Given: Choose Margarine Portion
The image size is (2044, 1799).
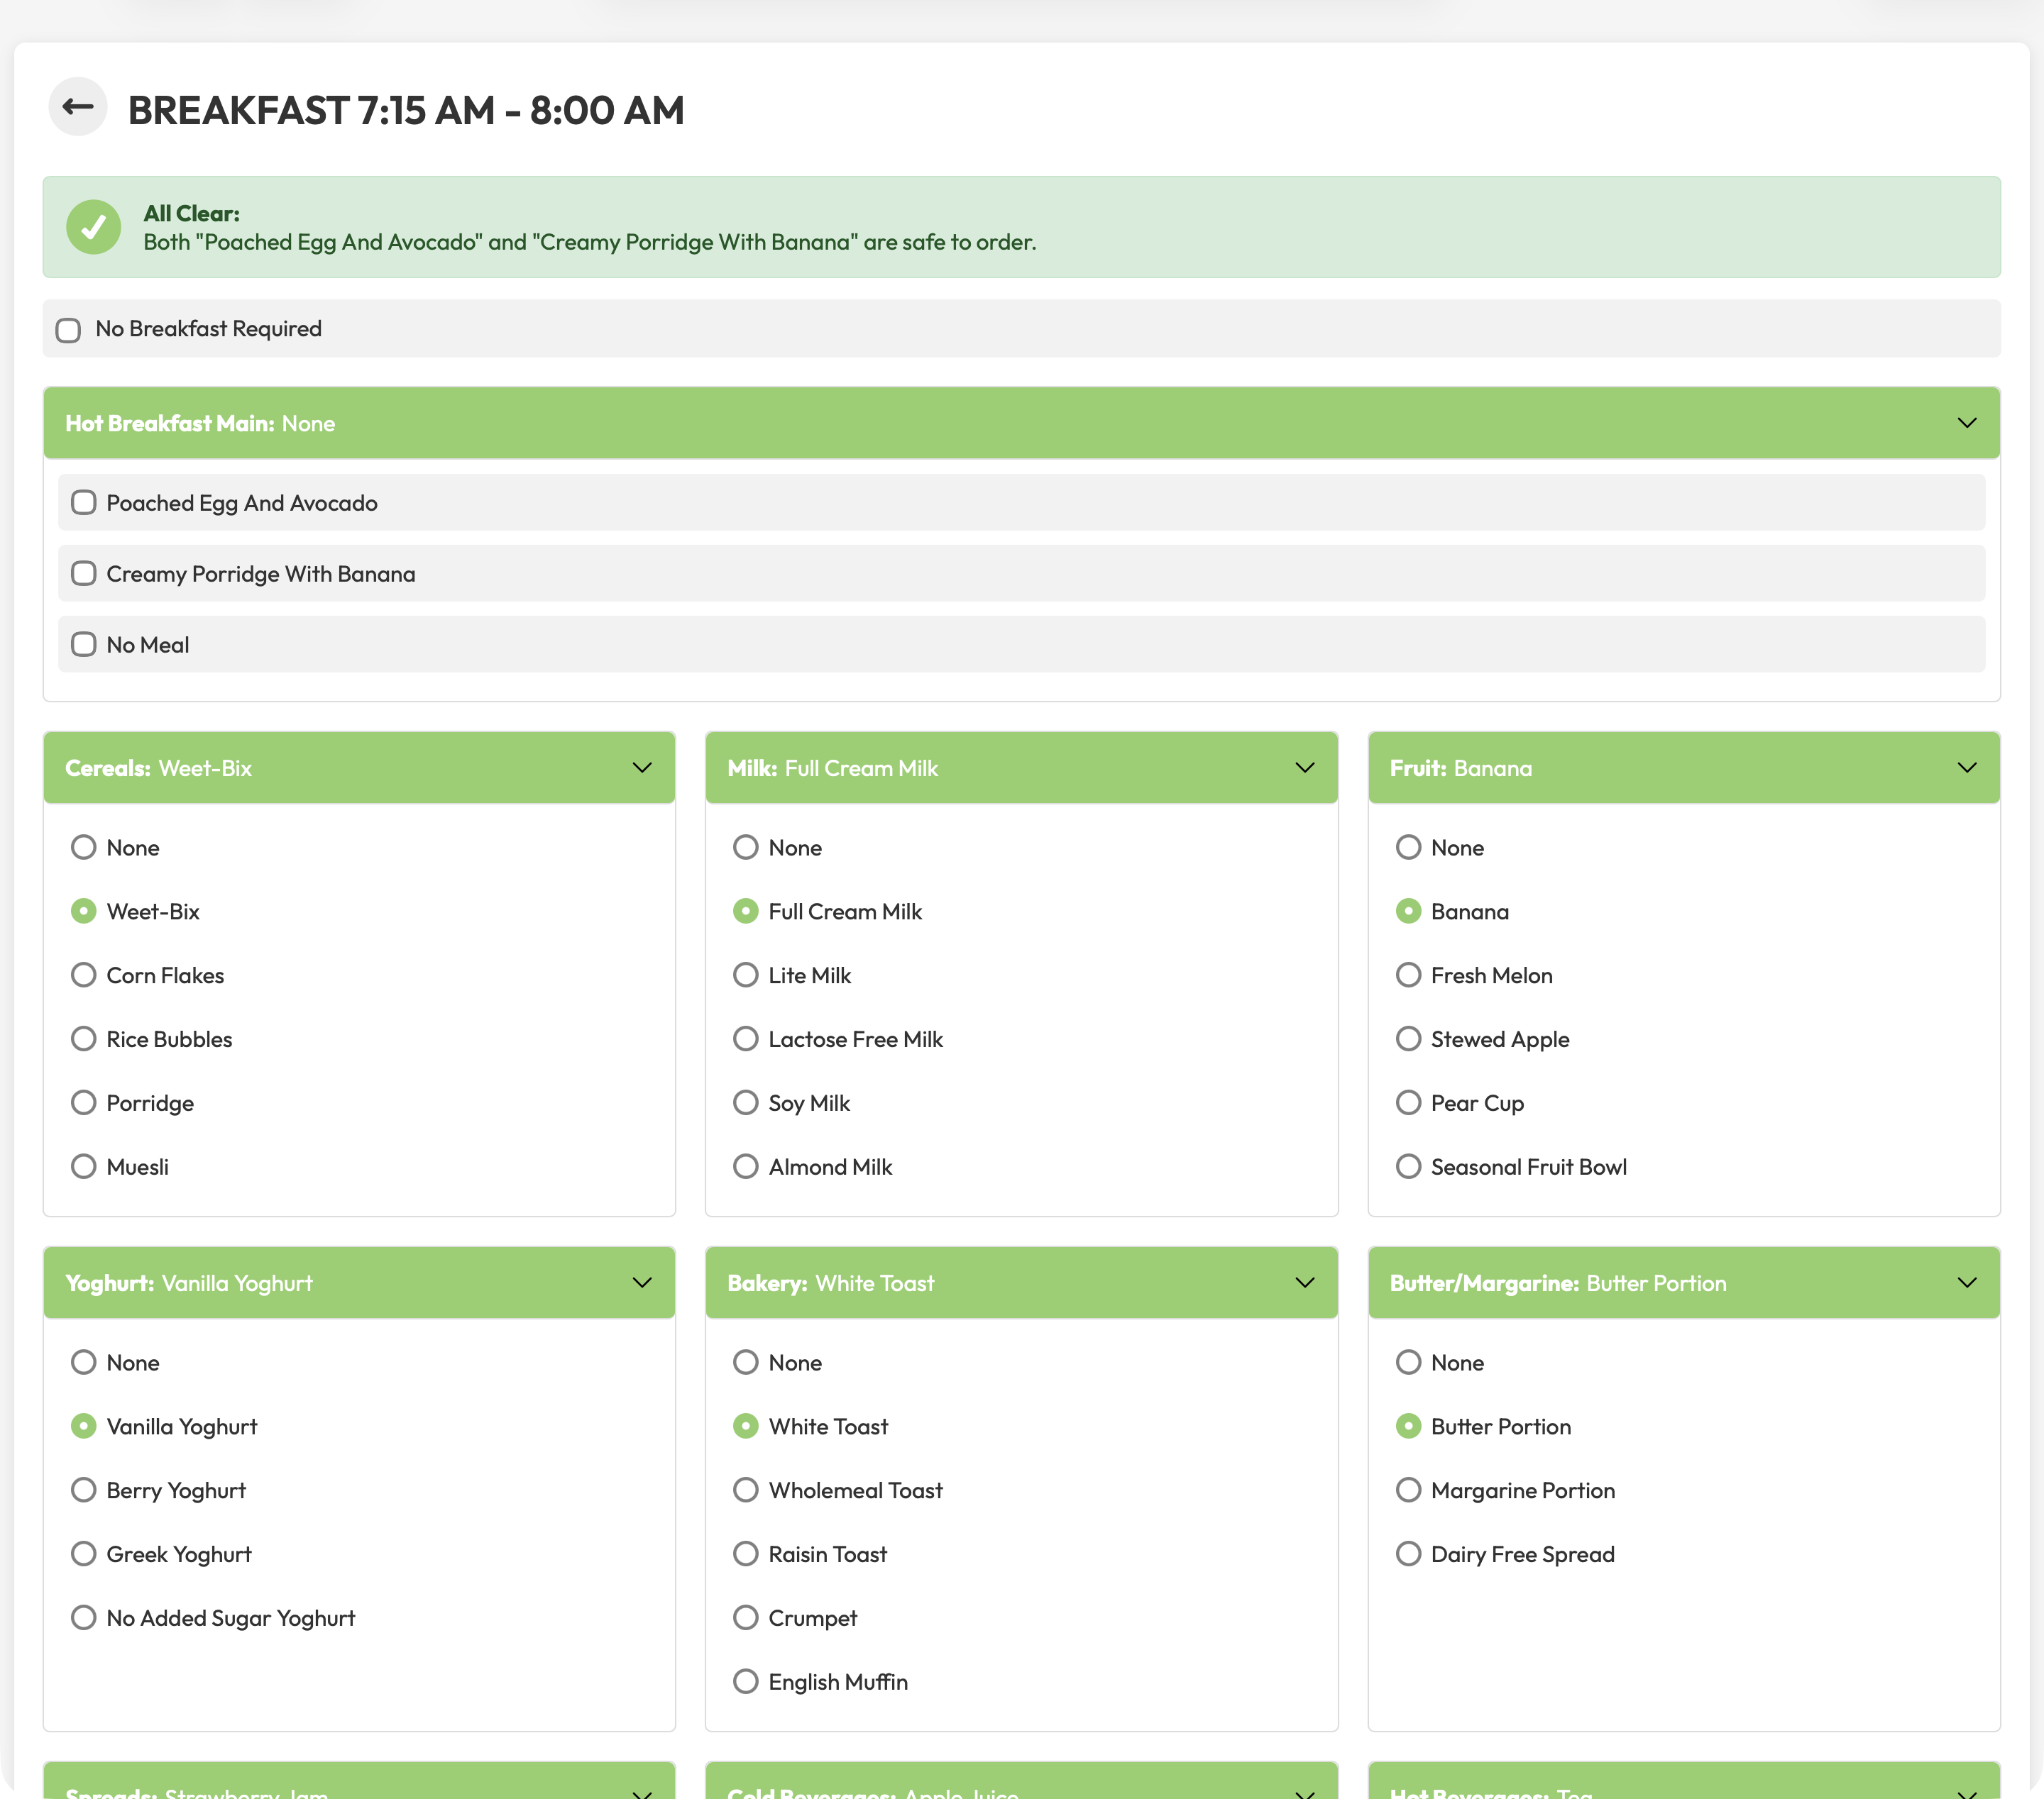Looking at the screenshot, I should tap(1408, 1490).
